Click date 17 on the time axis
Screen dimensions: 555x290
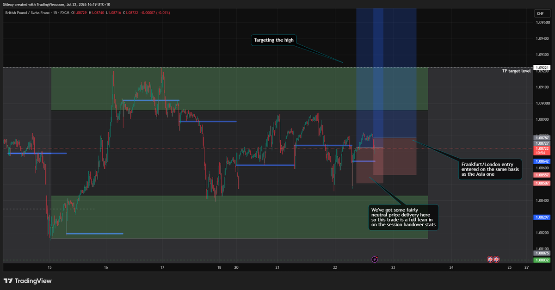click(162, 268)
